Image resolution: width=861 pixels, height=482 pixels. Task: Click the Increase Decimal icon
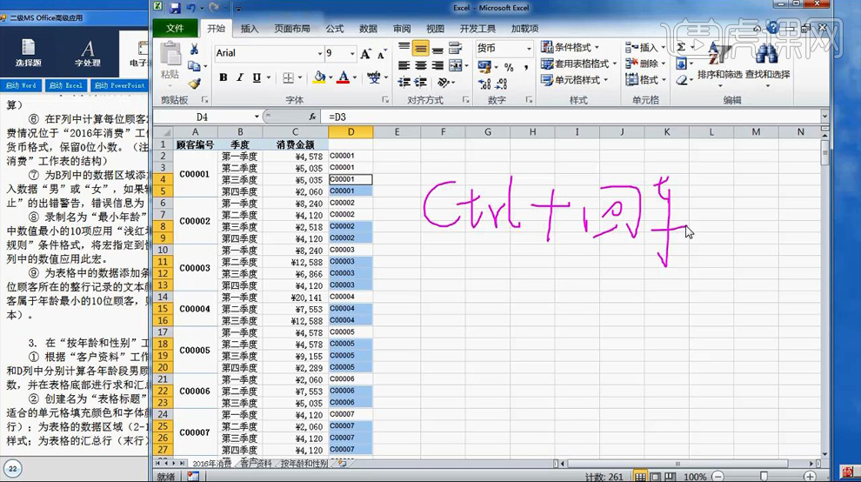pos(484,84)
